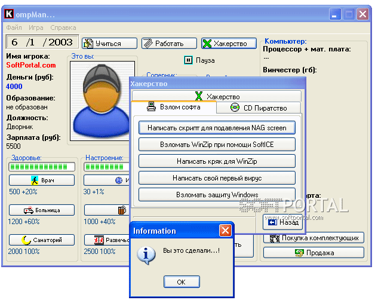Switch to the Взлом софта tab
375x300 pixels.
(174, 107)
